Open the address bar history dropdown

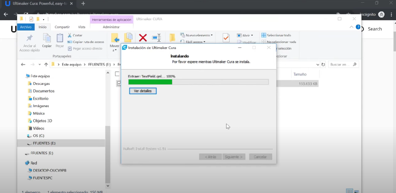point(318,65)
